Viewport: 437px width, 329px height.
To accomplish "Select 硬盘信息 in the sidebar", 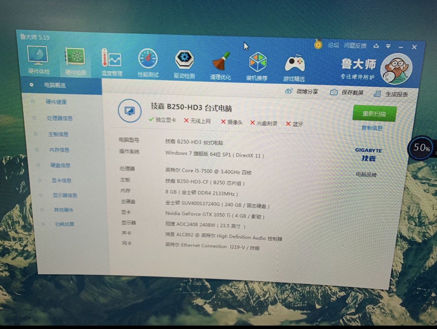I will pyautogui.click(x=60, y=165).
